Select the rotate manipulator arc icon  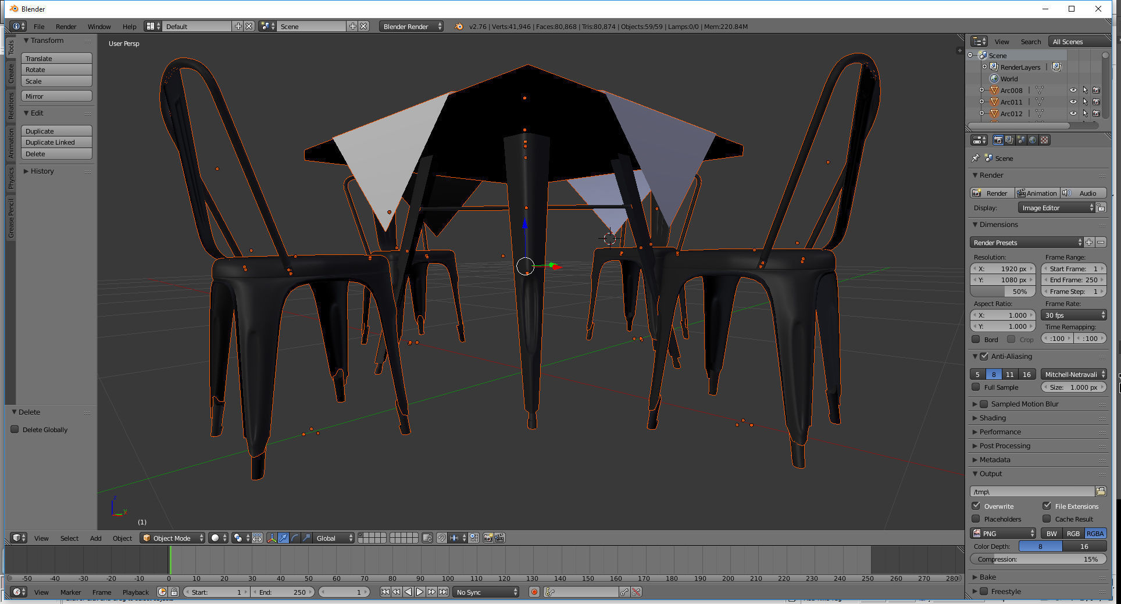(295, 538)
